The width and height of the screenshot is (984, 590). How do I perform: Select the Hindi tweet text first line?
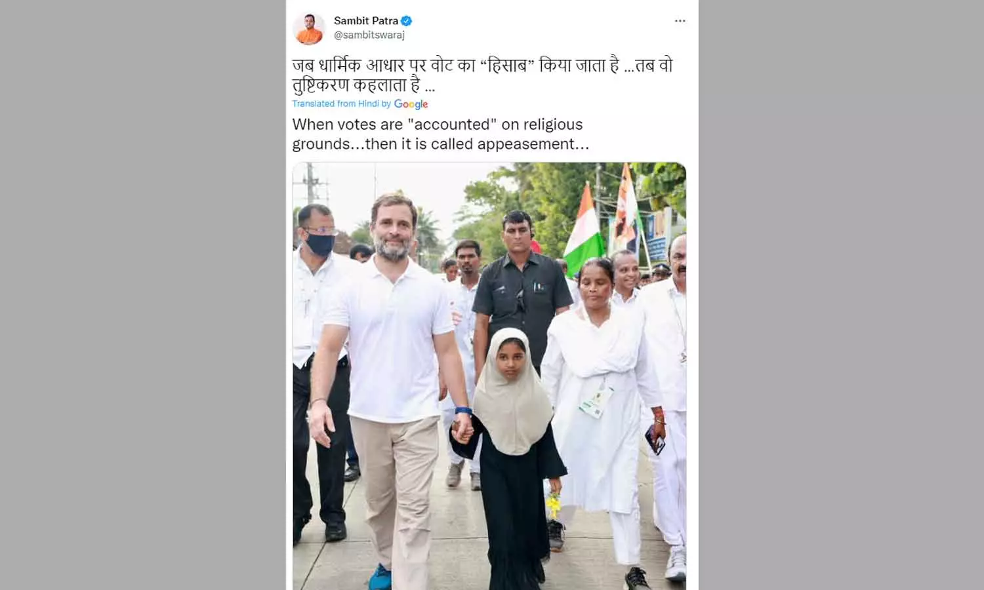point(482,66)
